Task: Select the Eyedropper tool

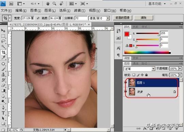Action: (x=3, y=58)
